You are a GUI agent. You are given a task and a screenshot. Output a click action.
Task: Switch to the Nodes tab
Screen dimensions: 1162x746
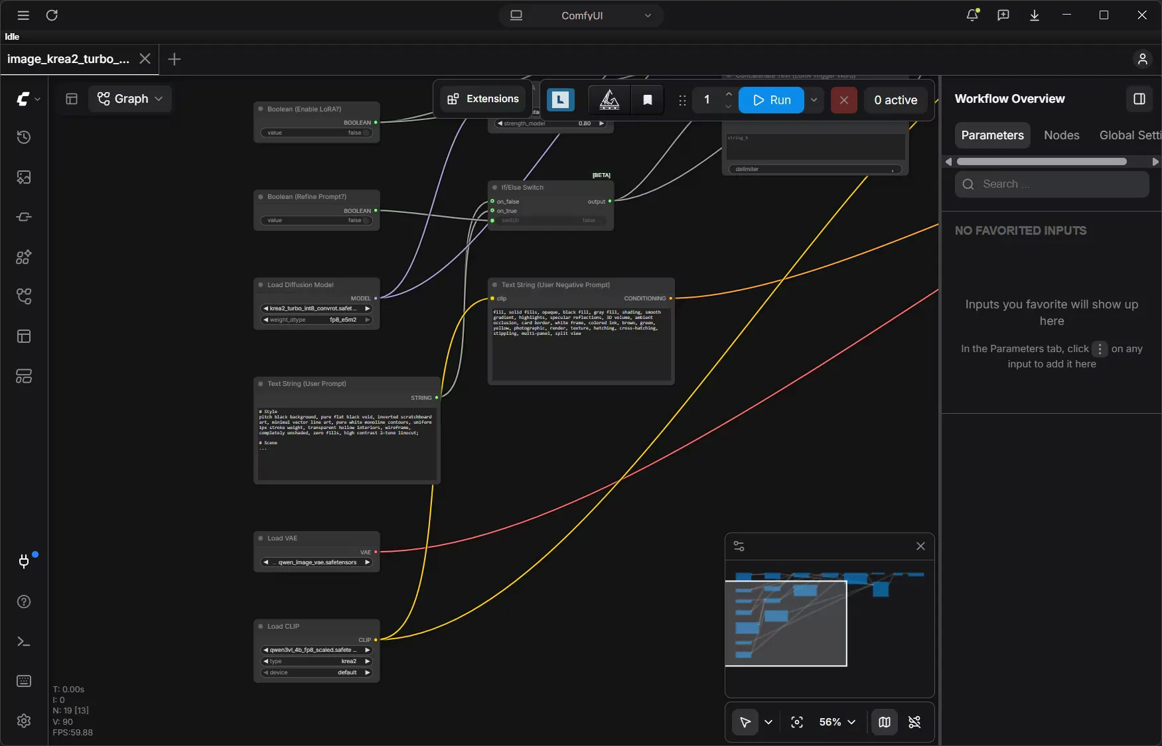tap(1061, 135)
